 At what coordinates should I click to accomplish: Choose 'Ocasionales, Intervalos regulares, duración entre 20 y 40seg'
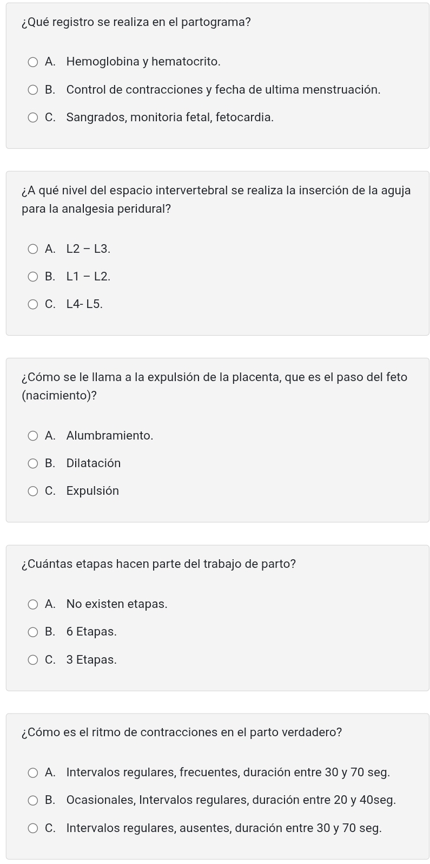[34, 800]
